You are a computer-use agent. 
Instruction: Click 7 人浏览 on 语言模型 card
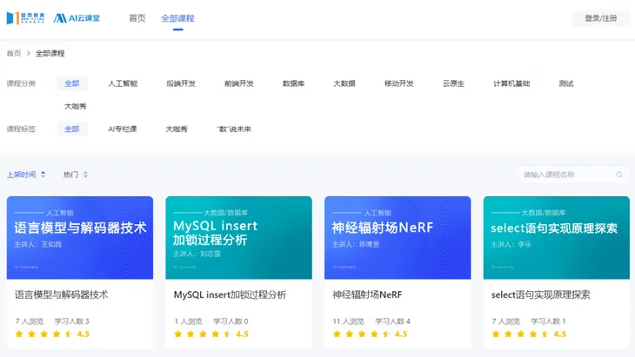pos(30,321)
